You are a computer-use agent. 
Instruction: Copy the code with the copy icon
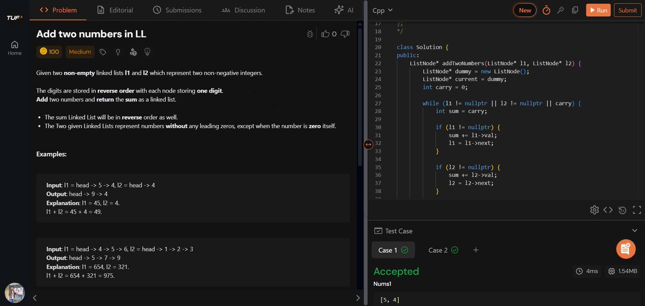(x=575, y=10)
